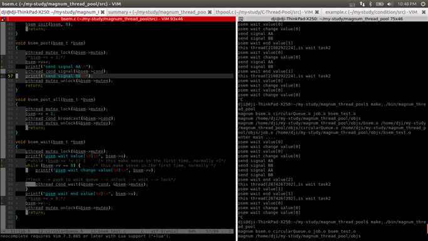
Task: Click 'void bsem_post_all' function definition line
Action: [x=55, y=99]
